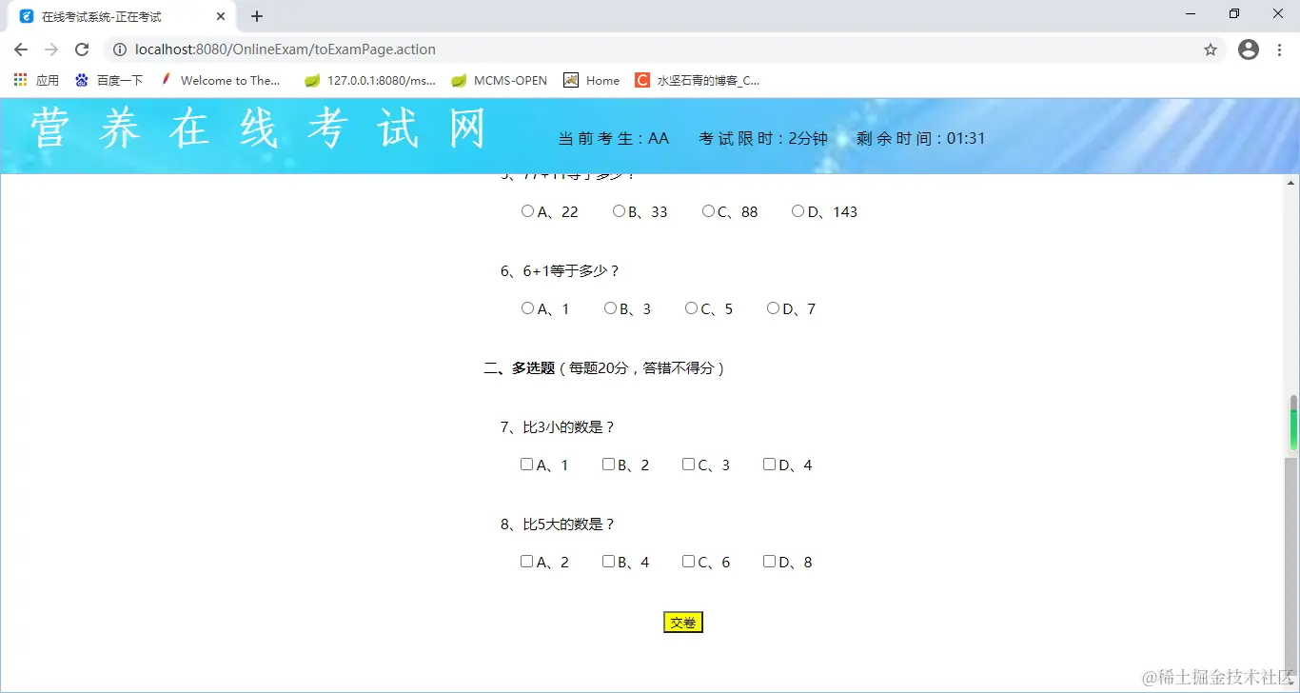Screen dimensions: 1300x693
Task: Click the 交卷 submit button
Action: click(682, 622)
